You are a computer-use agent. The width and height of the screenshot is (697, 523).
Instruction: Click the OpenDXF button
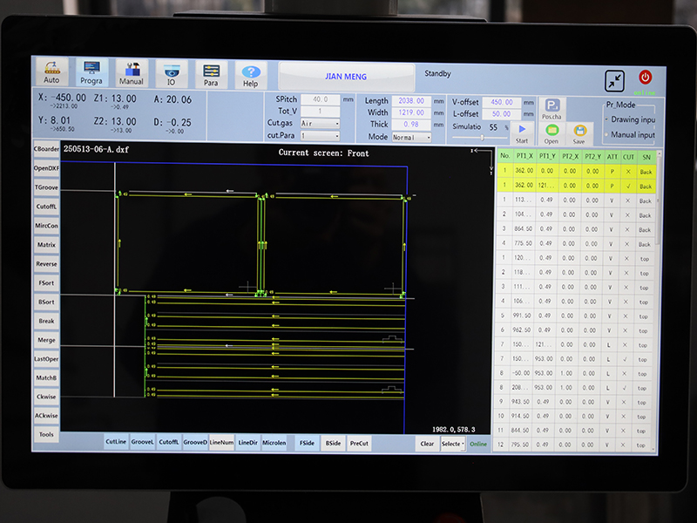pyautogui.click(x=46, y=167)
